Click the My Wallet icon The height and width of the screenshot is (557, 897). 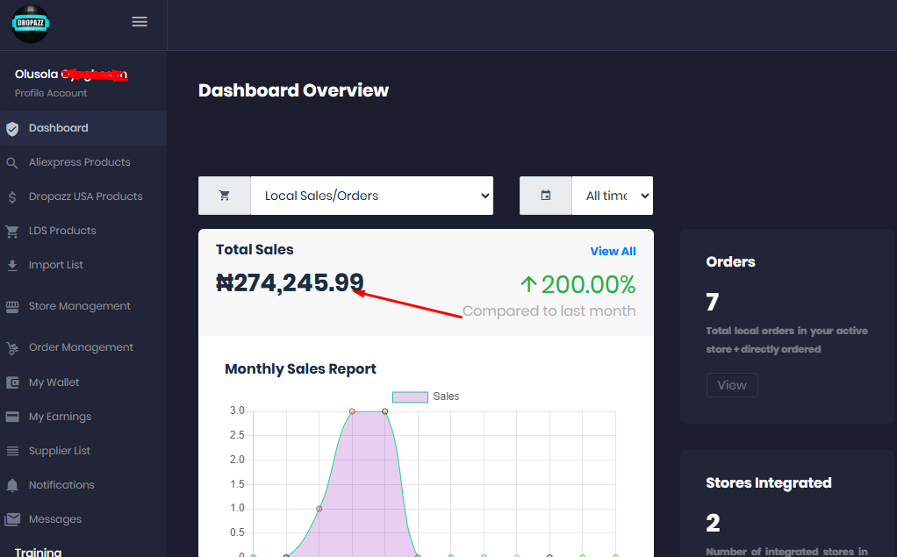12,383
